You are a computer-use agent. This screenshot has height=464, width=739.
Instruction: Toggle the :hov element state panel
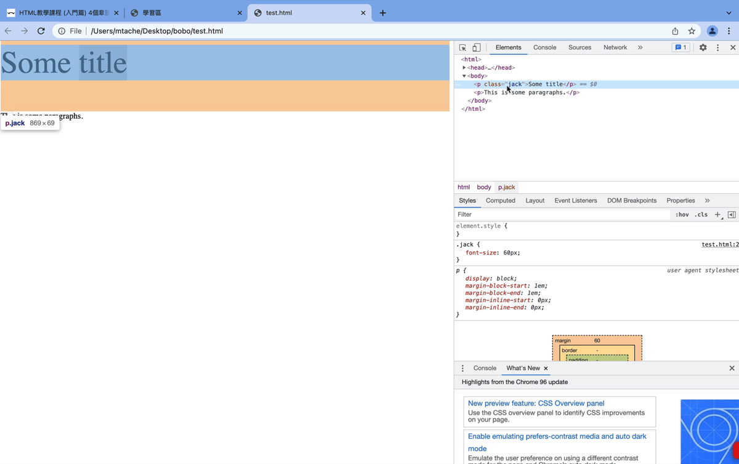click(x=682, y=215)
